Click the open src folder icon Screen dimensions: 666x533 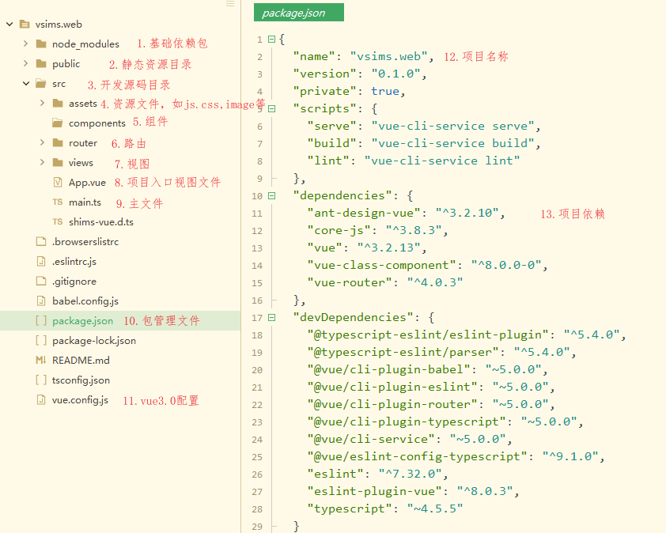point(41,84)
